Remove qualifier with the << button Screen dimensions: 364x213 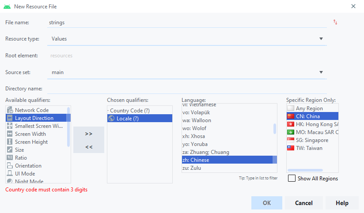pos(89,147)
